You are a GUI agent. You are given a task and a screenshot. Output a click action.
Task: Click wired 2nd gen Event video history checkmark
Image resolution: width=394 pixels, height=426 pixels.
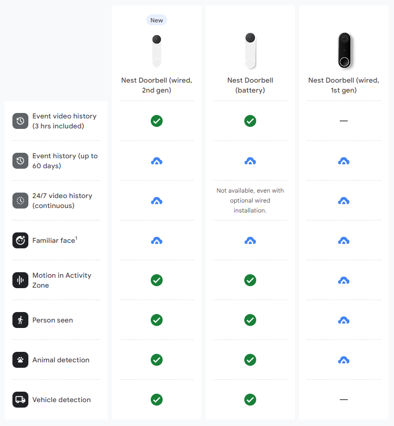pos(157,121)
